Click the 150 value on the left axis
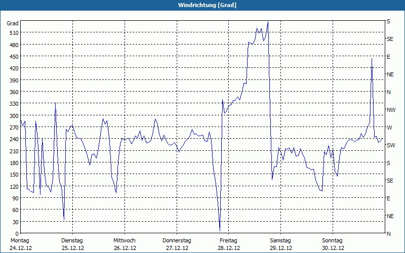The height and width of the screenshot is (253, 405). (14, 175)
